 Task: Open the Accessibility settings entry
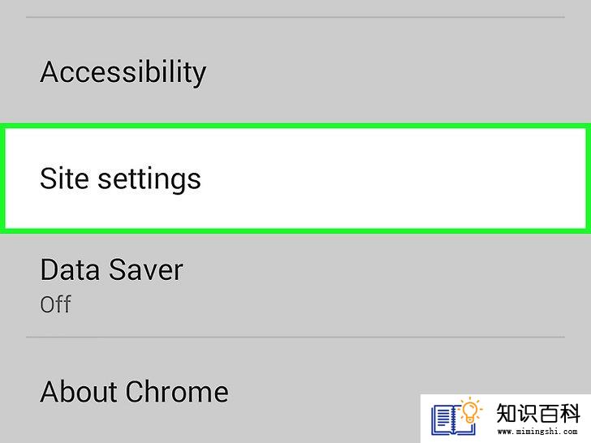[x=295, y=71]
